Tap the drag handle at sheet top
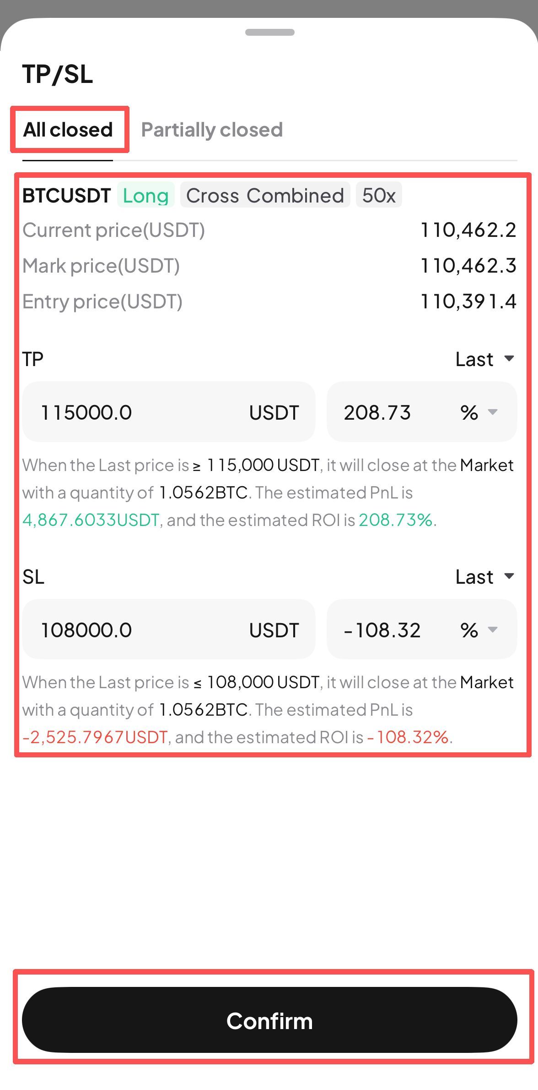This screenshot has height=1090, width=538. point(269,32)
